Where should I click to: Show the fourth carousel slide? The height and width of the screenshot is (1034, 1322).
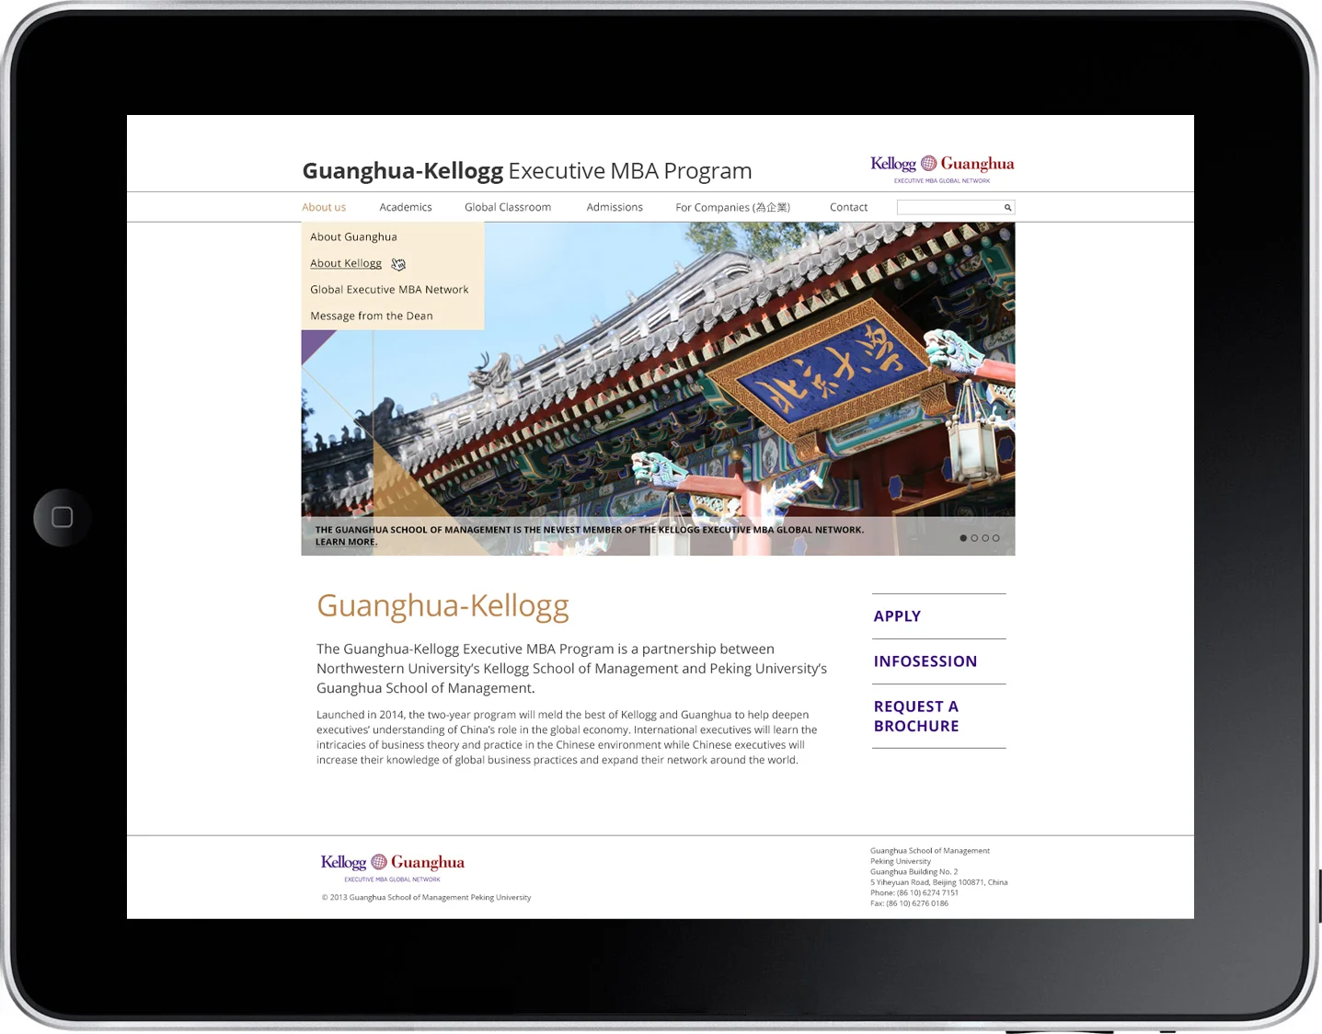pyautogui.click(x=995, y=538)
